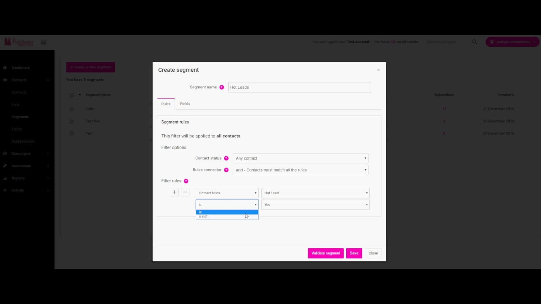The image size is (541, 304).
Task: Sort by Segment name column header
Action: [x=98, y=95]
